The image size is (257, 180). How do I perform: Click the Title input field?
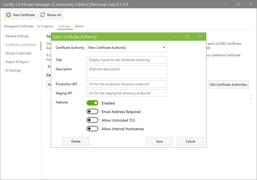pyautogui.click(x=127, y=60)
